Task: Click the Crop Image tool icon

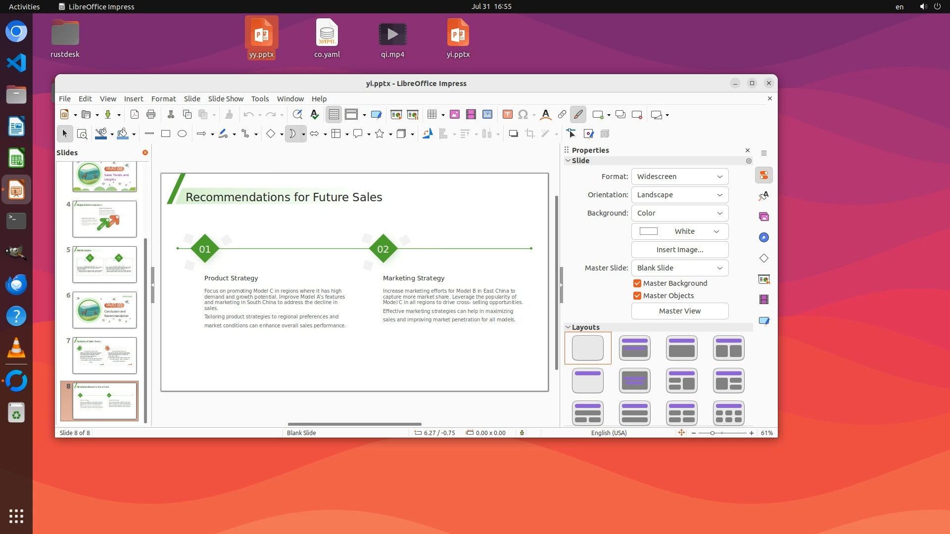Action: 530,133
